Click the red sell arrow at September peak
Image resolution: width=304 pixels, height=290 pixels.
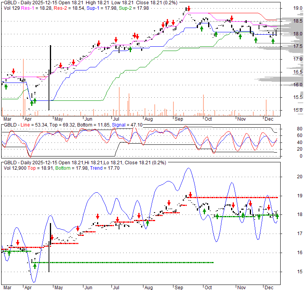click(189, 9)
